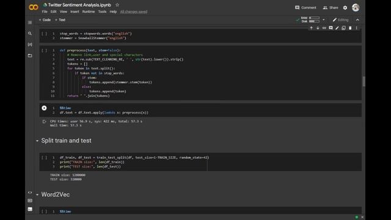Click the Wall time output line
The width and height of the screenshot is (391, 220).
coord(66,125)
